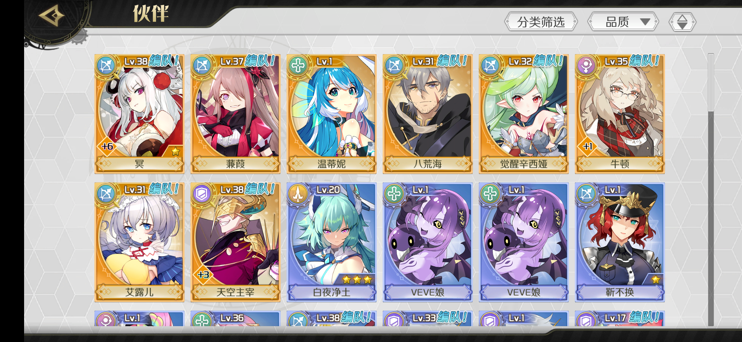Toggle the sort order arrows button
The width and height of the screenshot is (742, 342).
[x=682, y=22]
